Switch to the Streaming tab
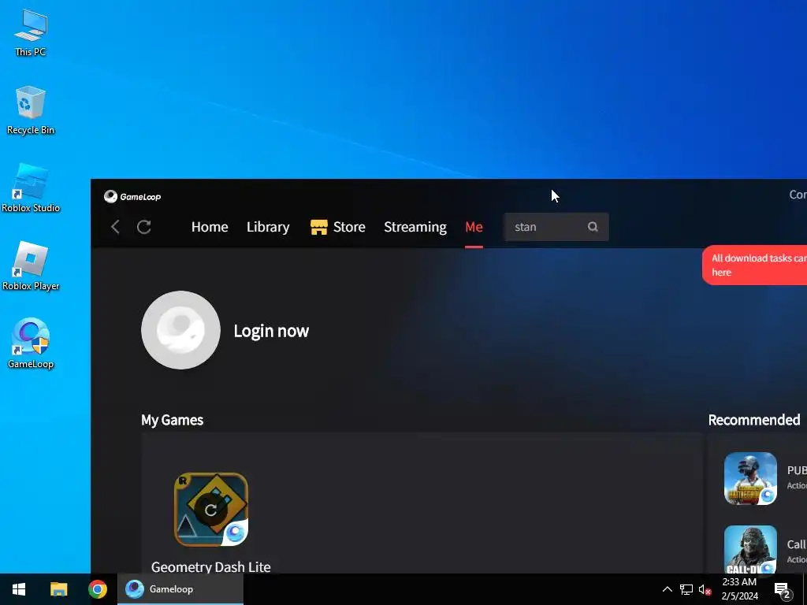Image resolution: width=807 pixels, height=605 pixels. 415,227
